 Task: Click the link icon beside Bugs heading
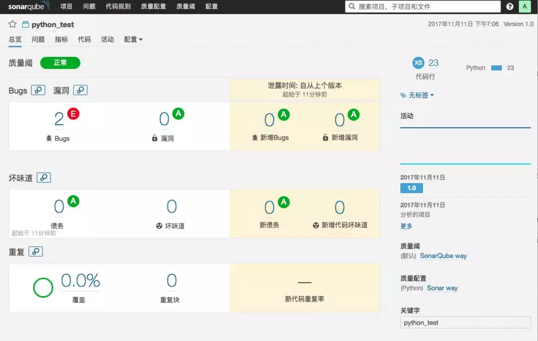pyautogui.click(x=38, y=90)
